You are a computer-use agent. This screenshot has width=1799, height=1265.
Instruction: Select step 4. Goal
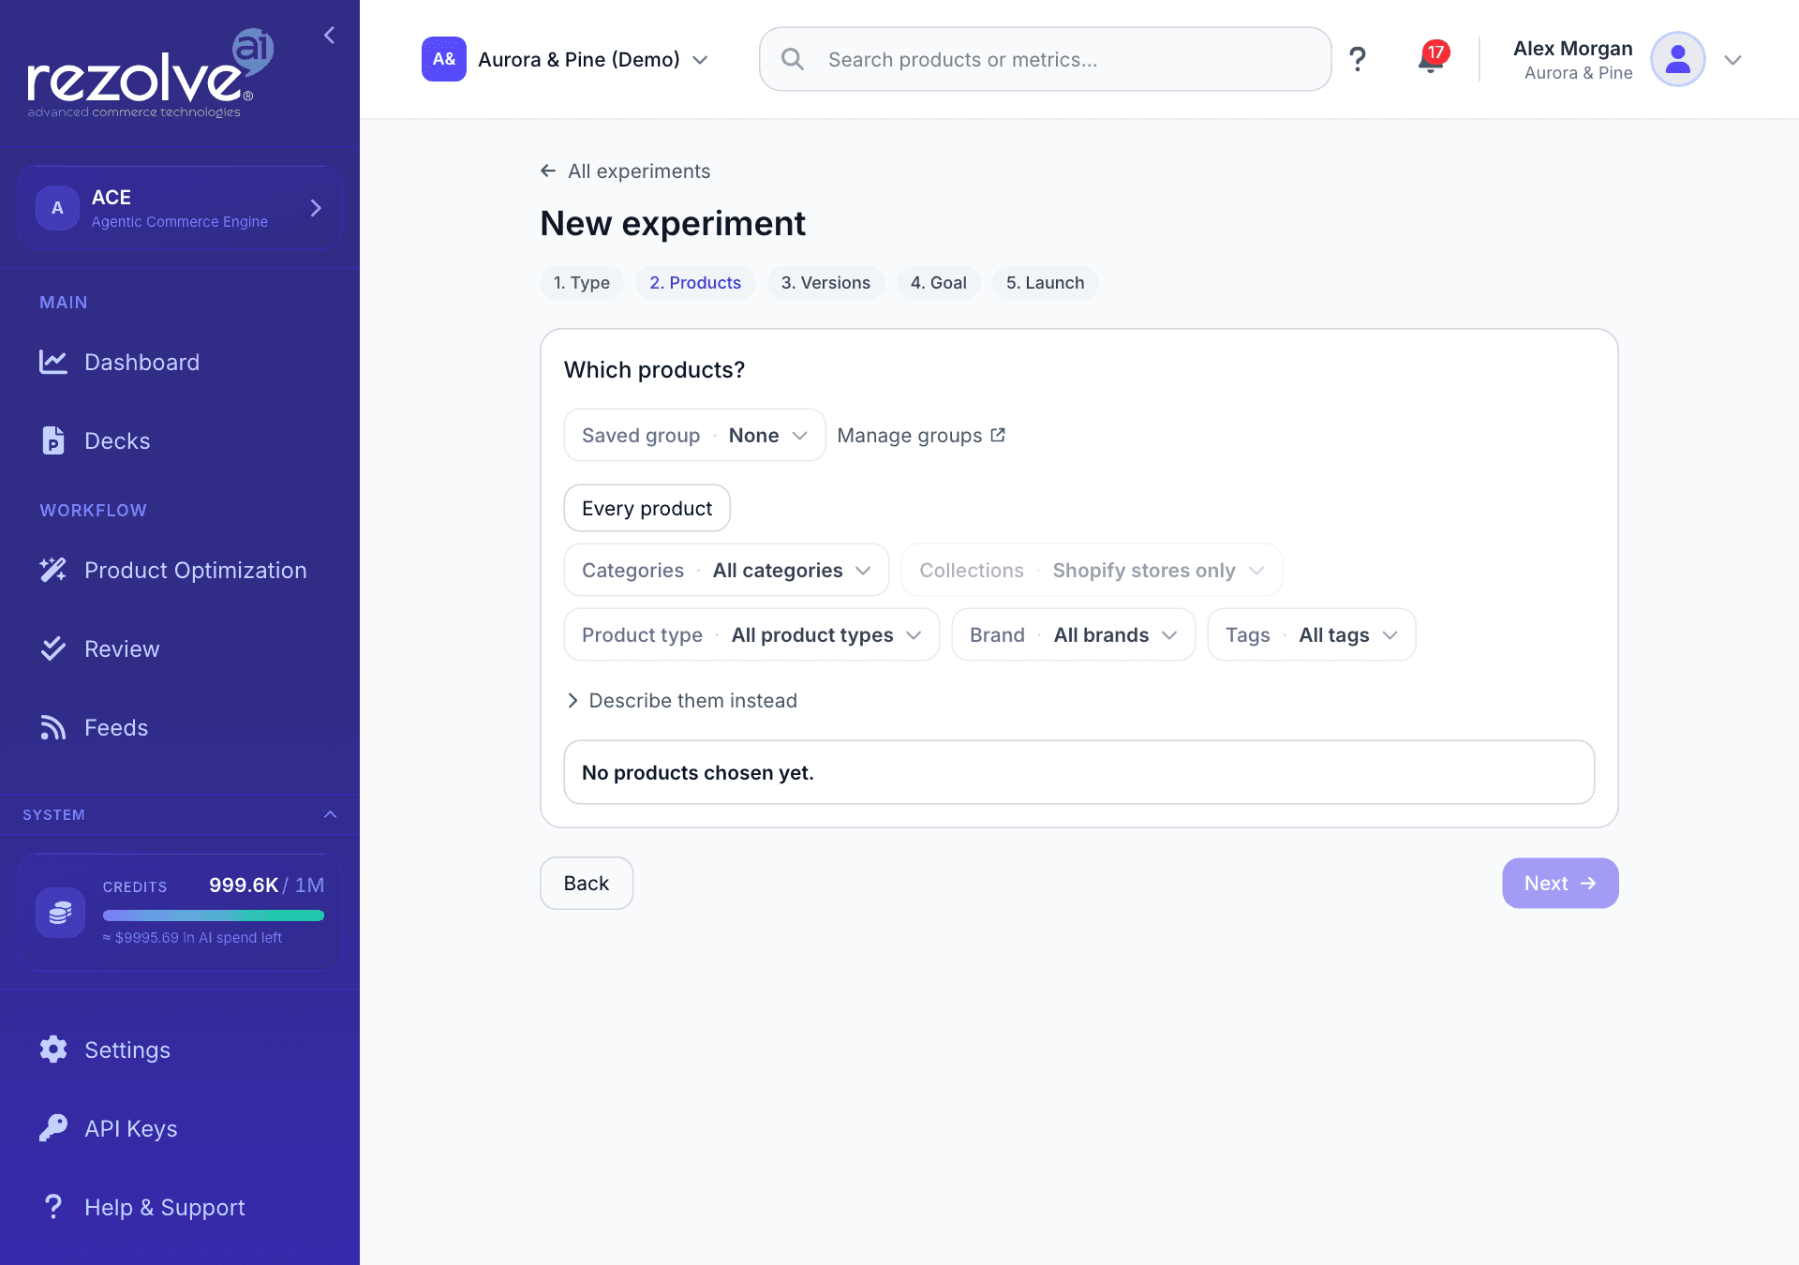938,283
